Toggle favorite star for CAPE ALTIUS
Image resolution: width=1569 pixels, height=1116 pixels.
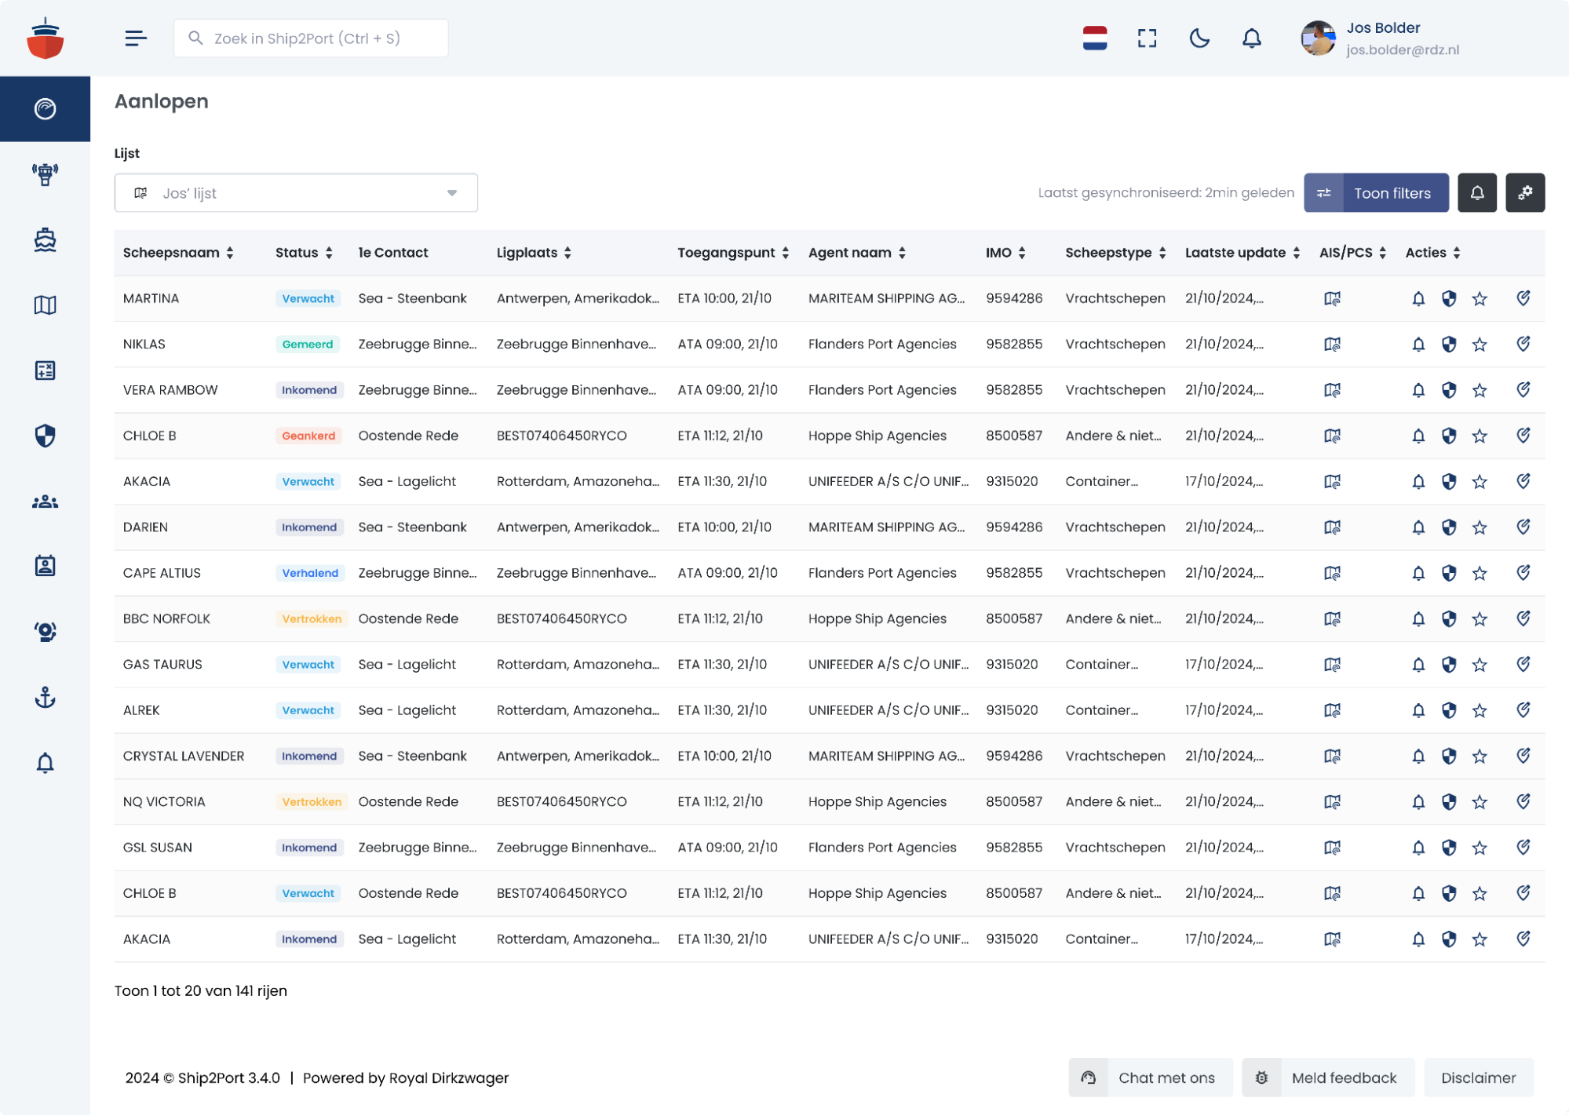point(1480,573)
